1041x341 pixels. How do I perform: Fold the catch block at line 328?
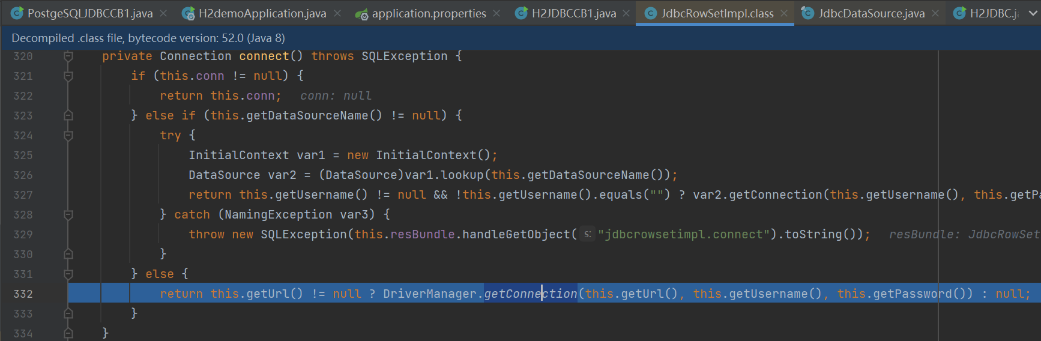68,214
